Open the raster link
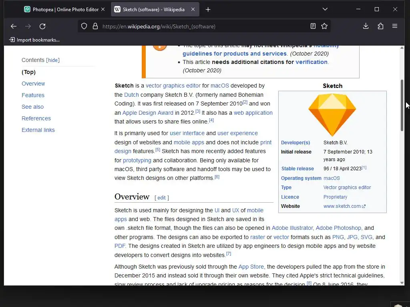The height and width of the screenshot is (307, 410). 257,237
